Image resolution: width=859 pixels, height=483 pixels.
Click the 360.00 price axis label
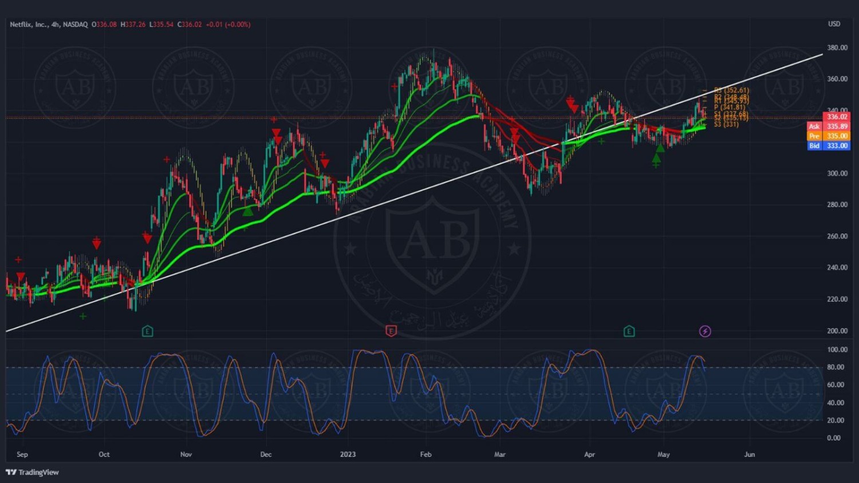837,79
